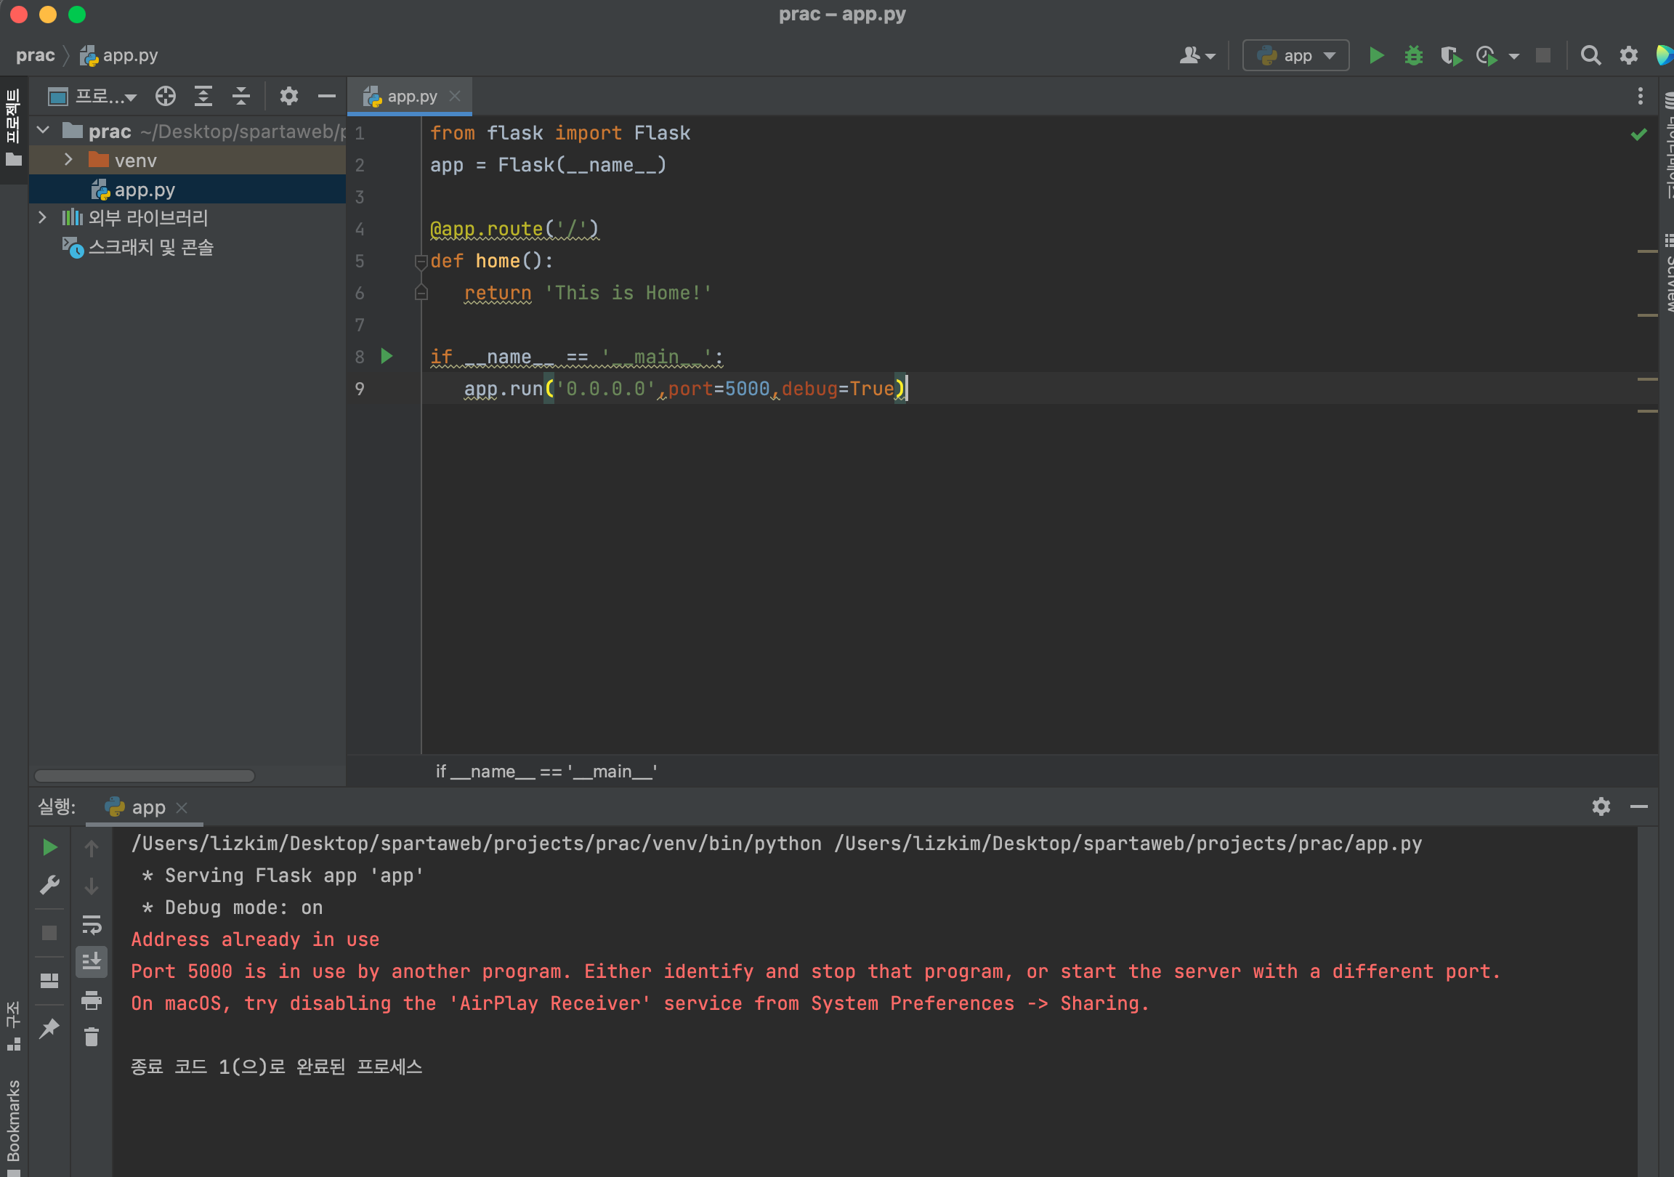Close the app.py editor tab
This screenshot has width=1674, height=1177.
454,96
